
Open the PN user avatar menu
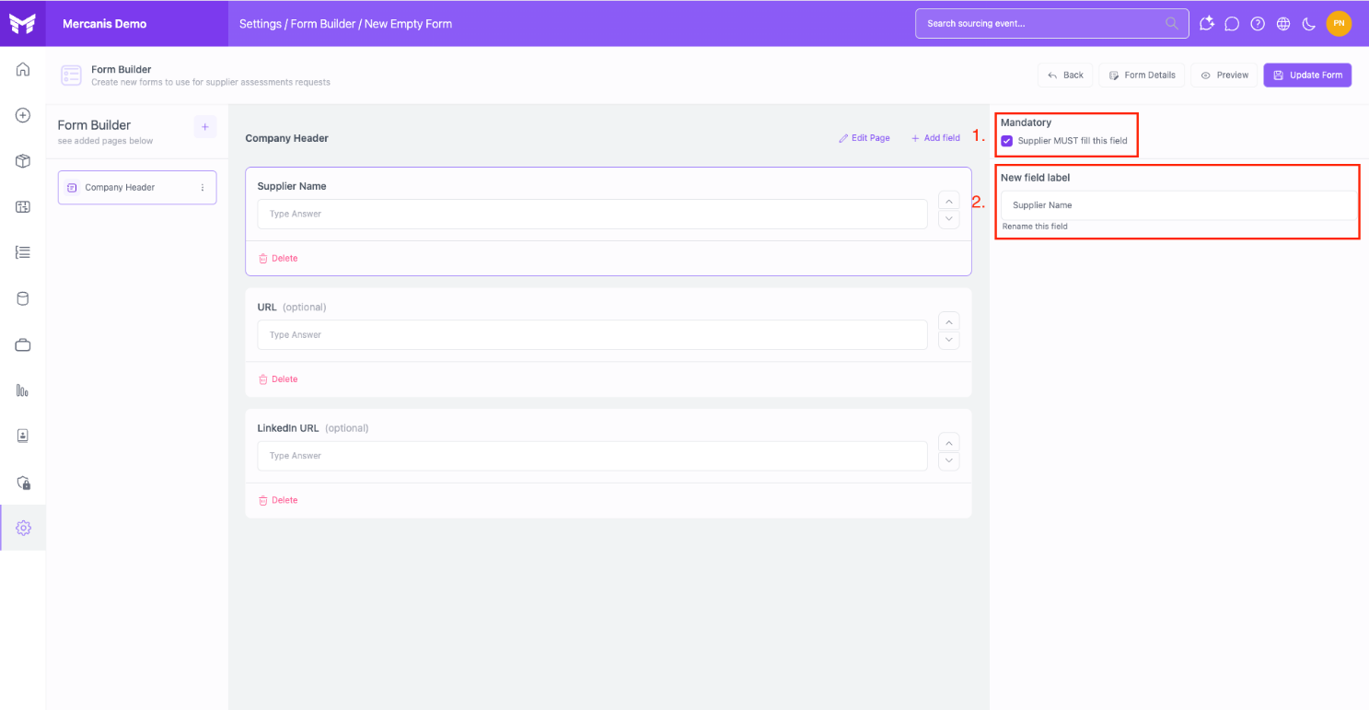1339,23
